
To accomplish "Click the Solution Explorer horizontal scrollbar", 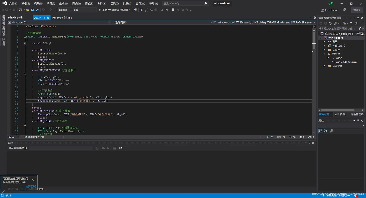I will pyautogui.click(x=338, y=110).
